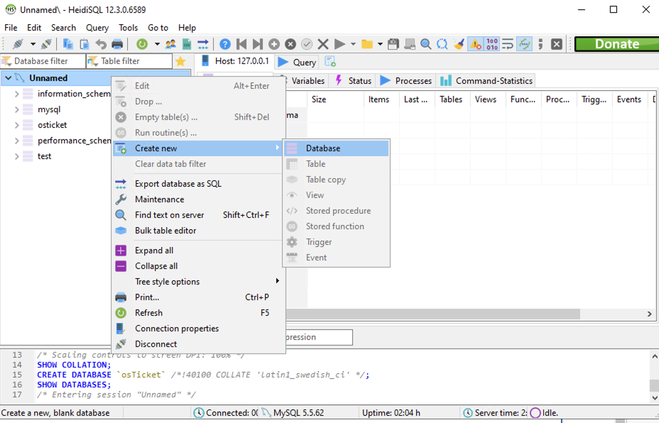Expand the test database node

pos(17,156)
